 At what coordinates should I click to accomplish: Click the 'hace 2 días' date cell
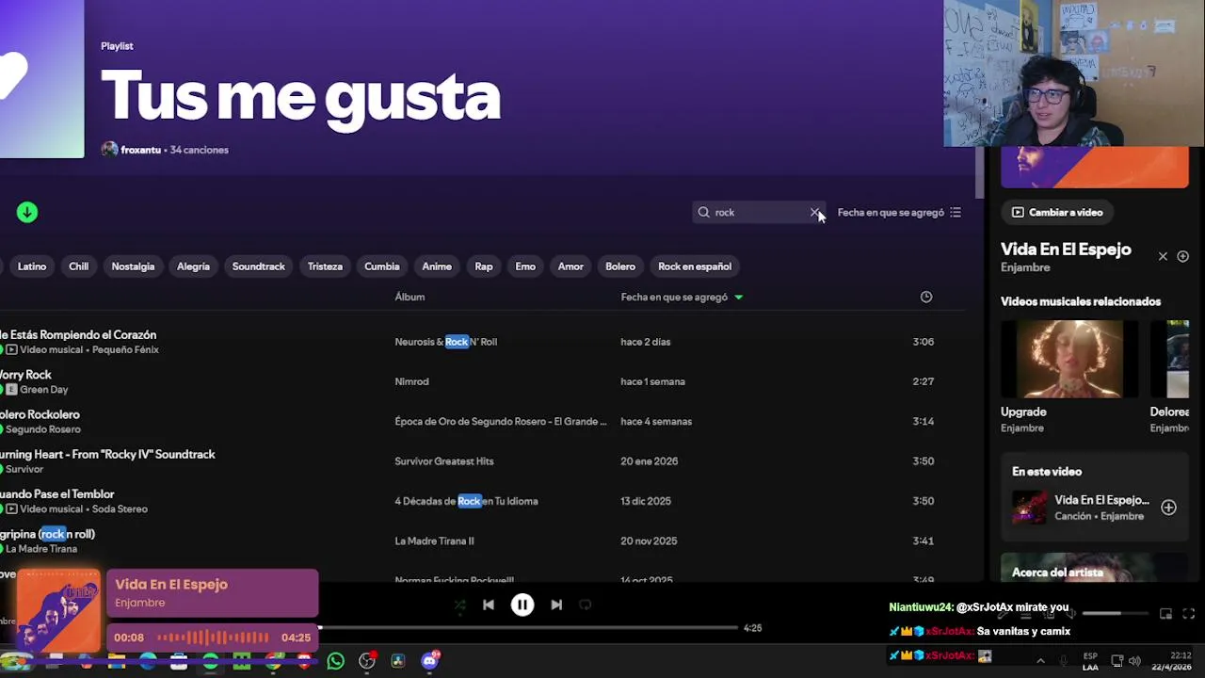645,342
